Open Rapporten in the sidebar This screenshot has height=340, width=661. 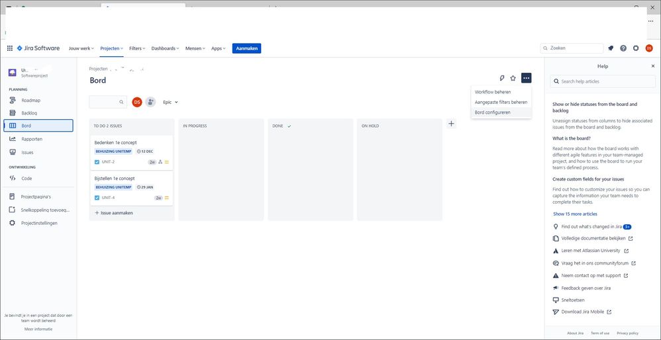coord(38,139)
